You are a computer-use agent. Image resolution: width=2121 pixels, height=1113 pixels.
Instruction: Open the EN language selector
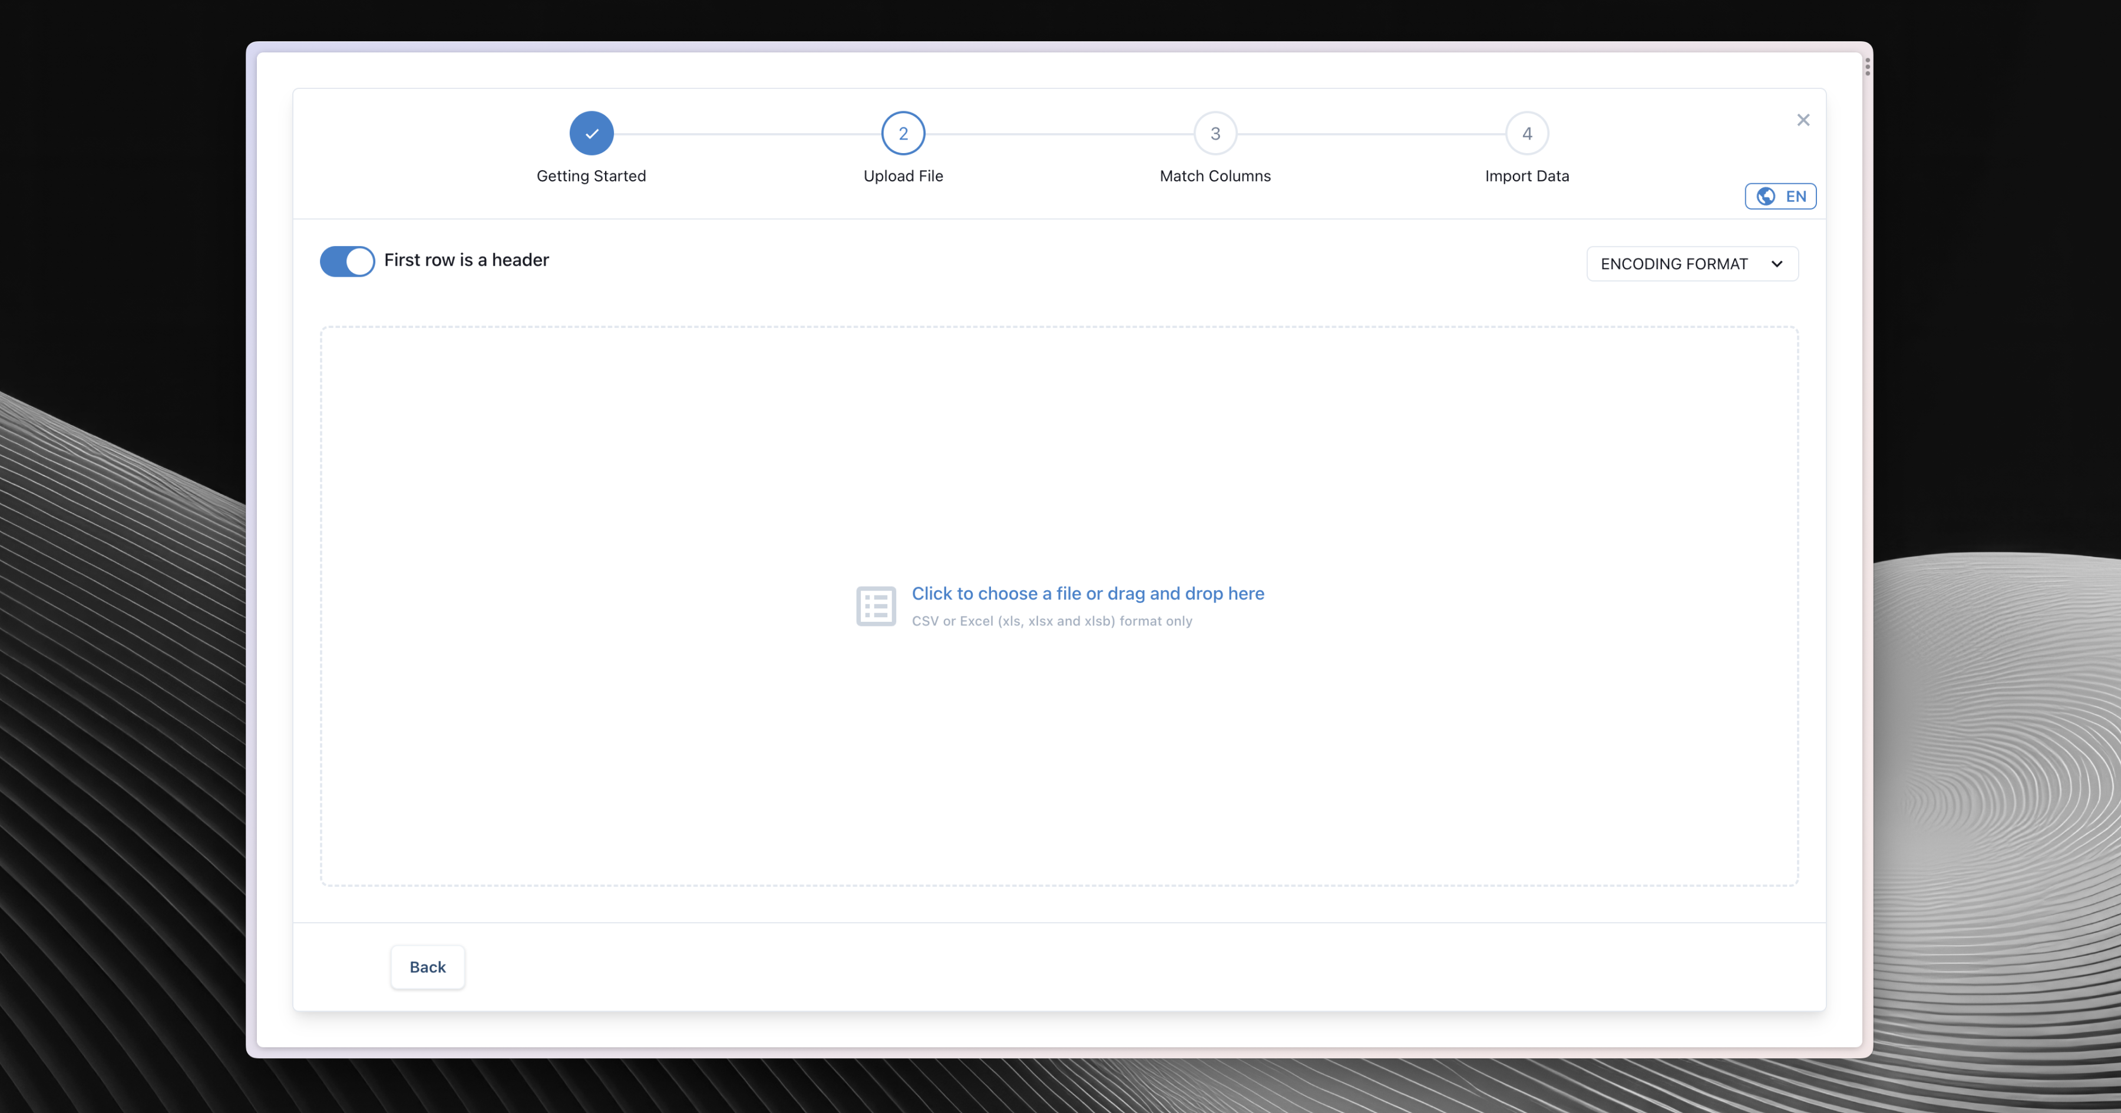(1795, 196)
